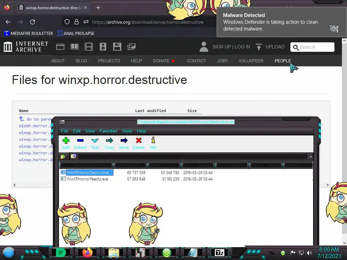Open the MEDIAFIRE ROULETTER bookmark

click(28, 34)
